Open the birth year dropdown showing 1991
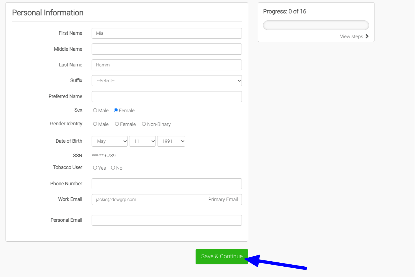Image resolution: width=415 pixels, height=277 pixels. 171,141
